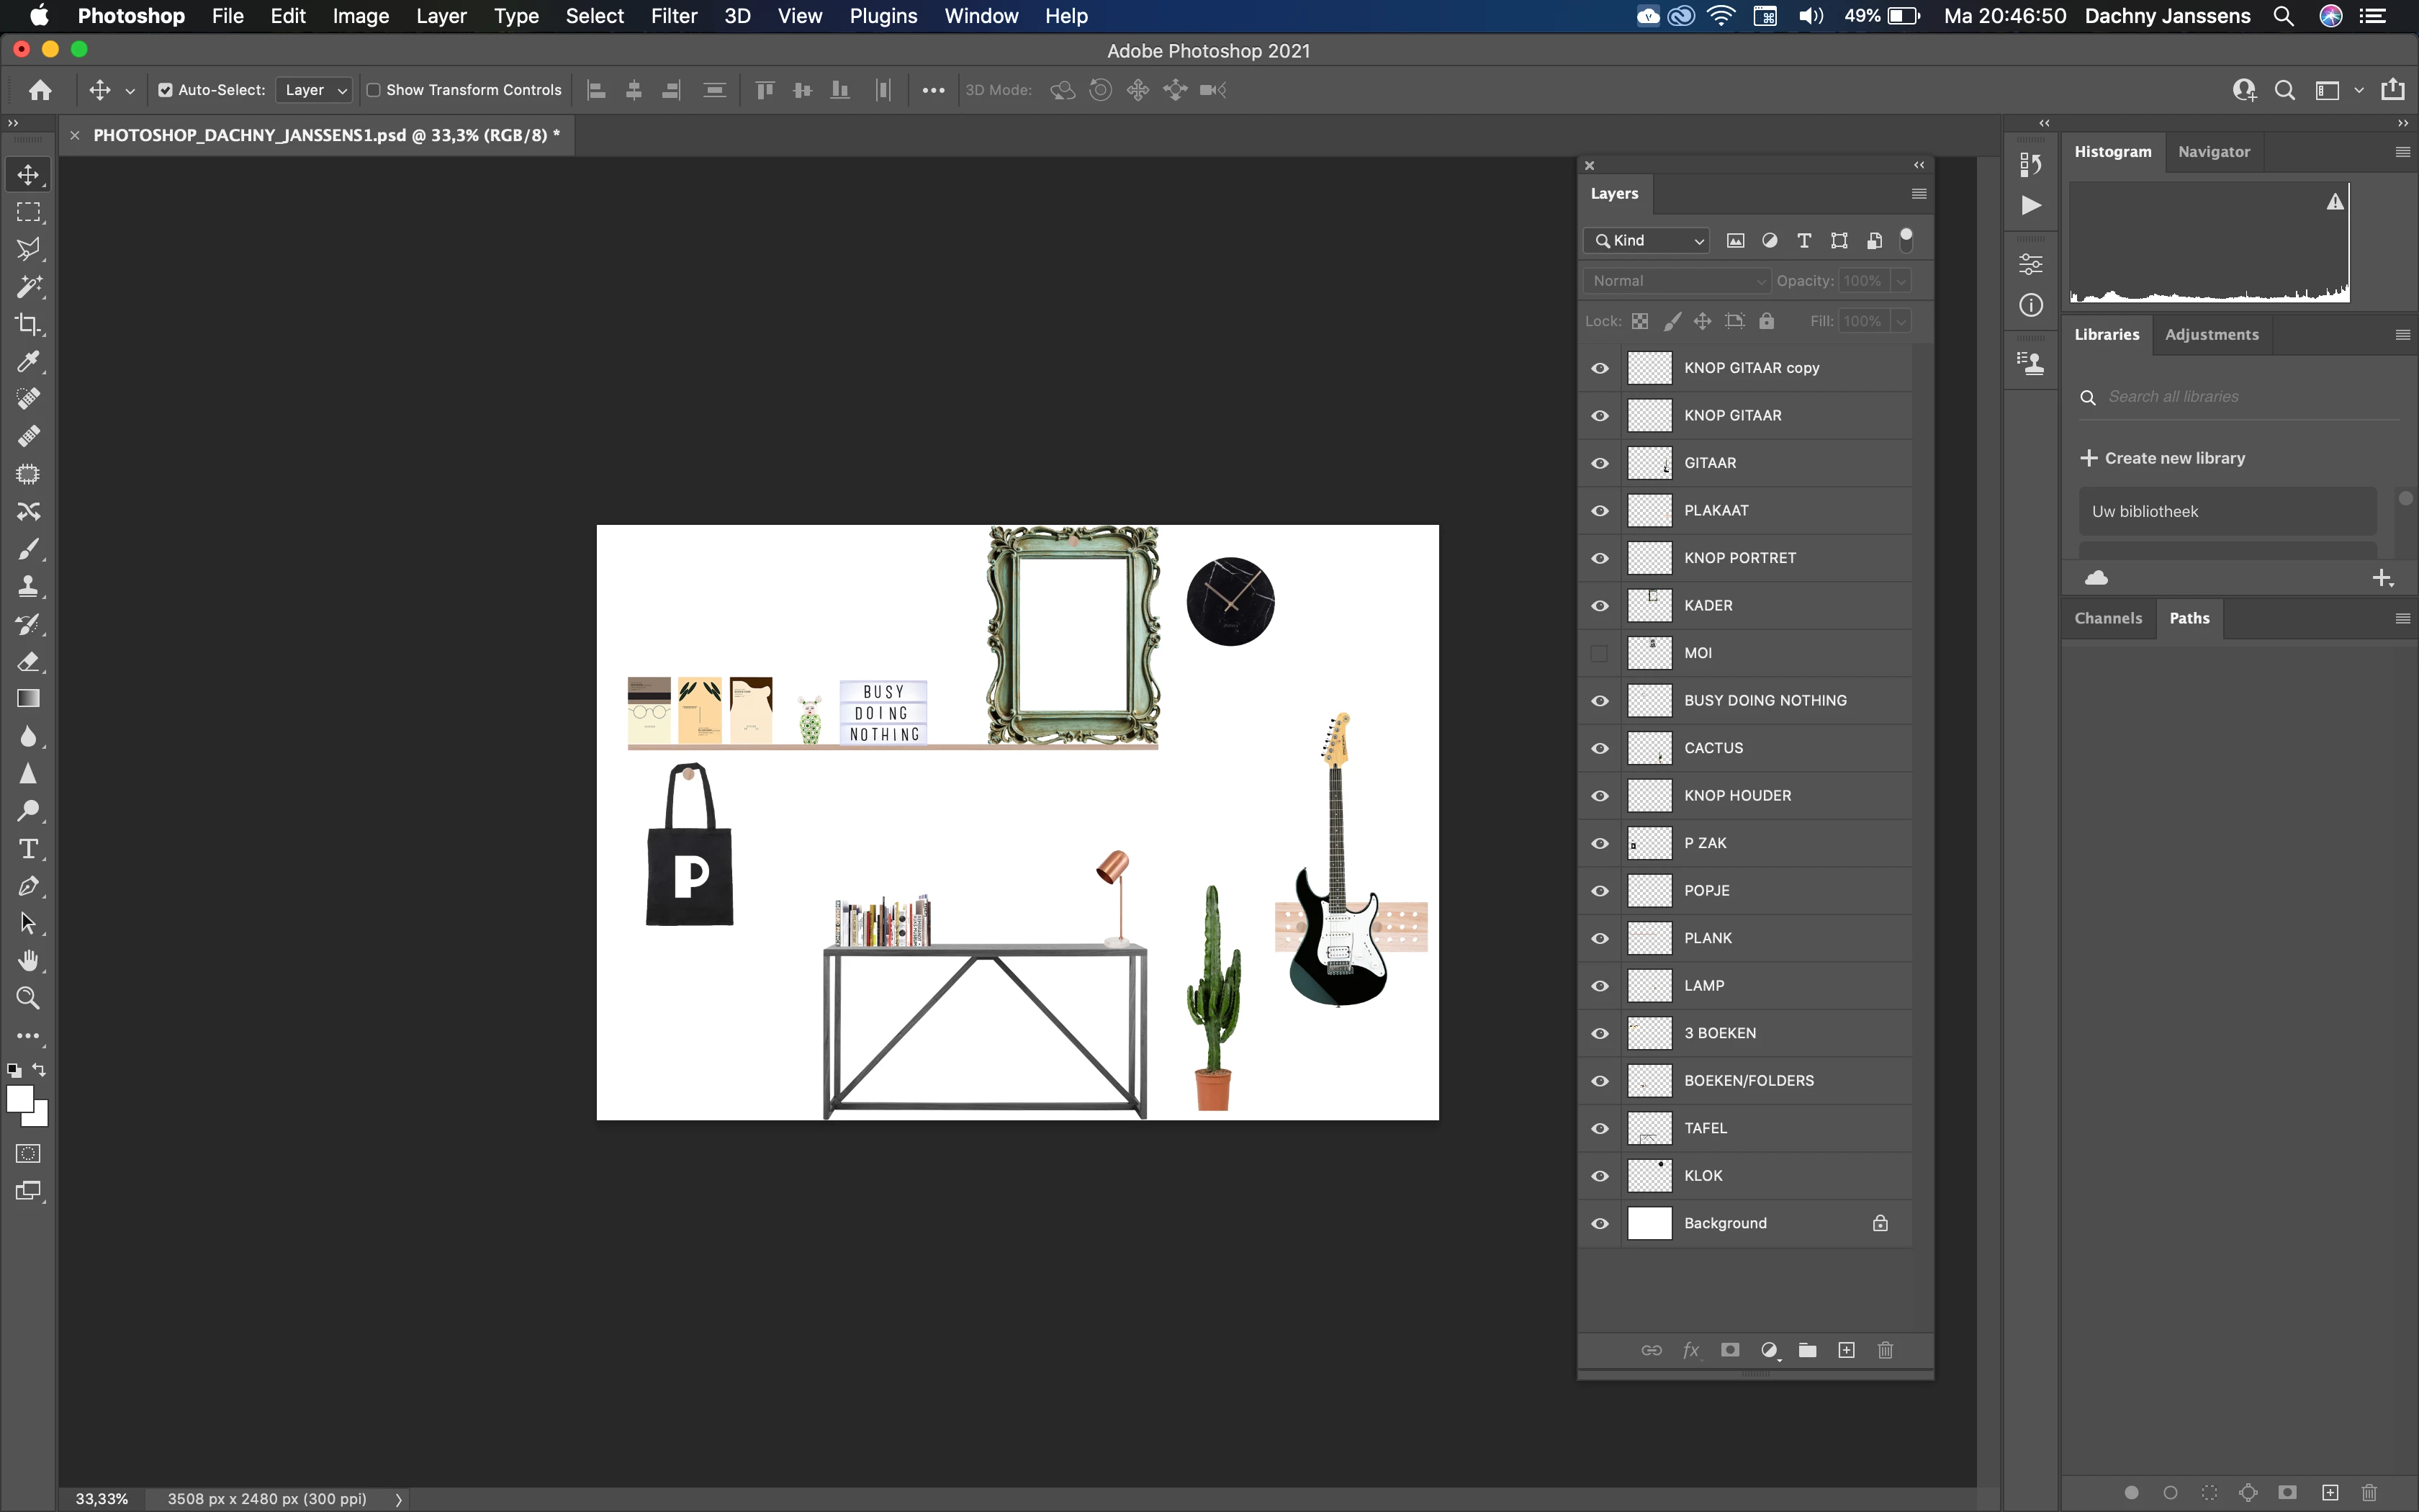Enable Show Transform Controls checkbox

[x=374, y=90]
